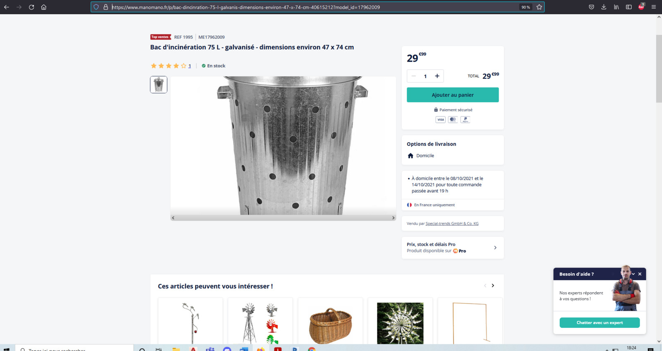The height and width of the screenshot is (351, 662).
Task: Open the browser library icon
Action: [616, 7]
